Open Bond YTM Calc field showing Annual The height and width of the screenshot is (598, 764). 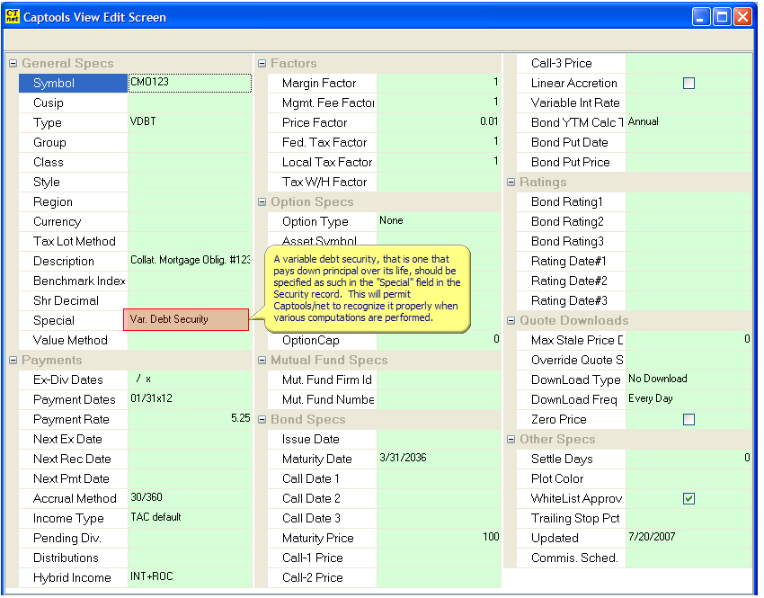pos(688,122)
